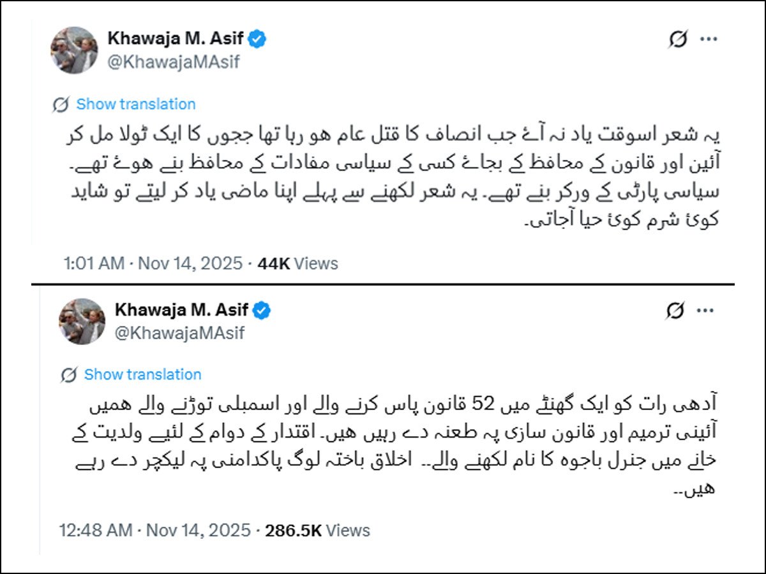Open the profile photo on the 1:01 AM tweet
This screenshot has height=574, width=766.
click(75, 50)
